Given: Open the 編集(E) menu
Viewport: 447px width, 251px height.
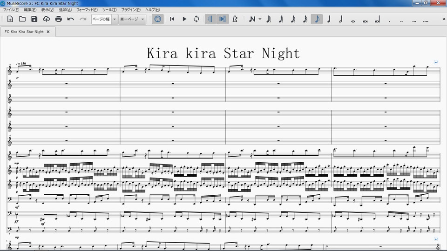Looking at the screenshot, I should point(30,10).
